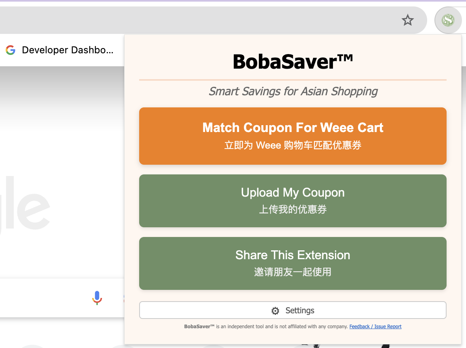Open the BobaSaver dollar-sign extension icon

pyautogui.click(x=448, y=20)
